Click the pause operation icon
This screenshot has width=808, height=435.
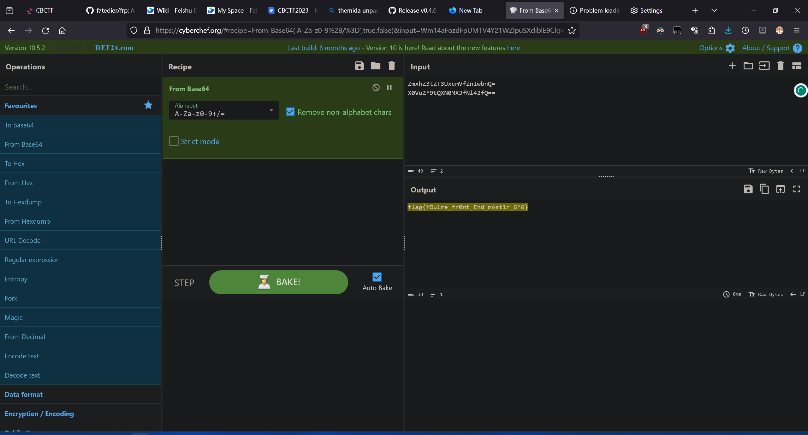[x=389, y=87]
